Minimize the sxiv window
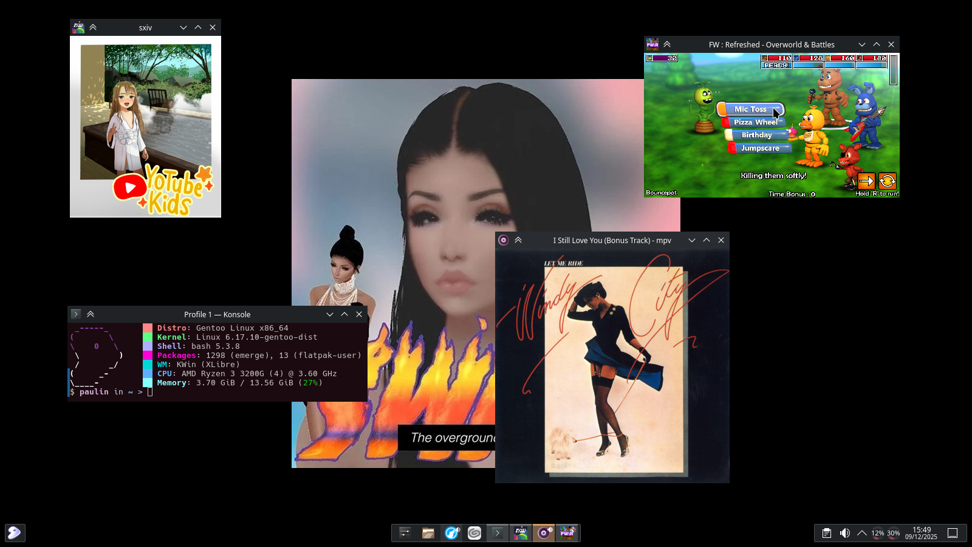Viewport: 972px width, 547px height. click(183, 27)
